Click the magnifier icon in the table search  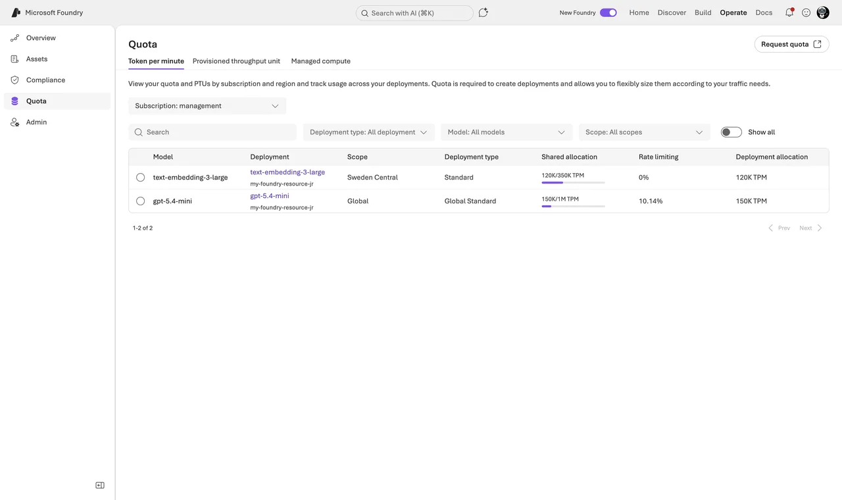139,132
